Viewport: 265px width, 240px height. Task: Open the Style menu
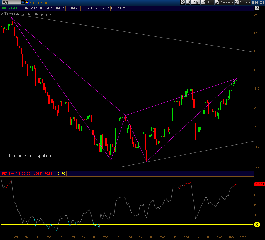pos(210,2)
